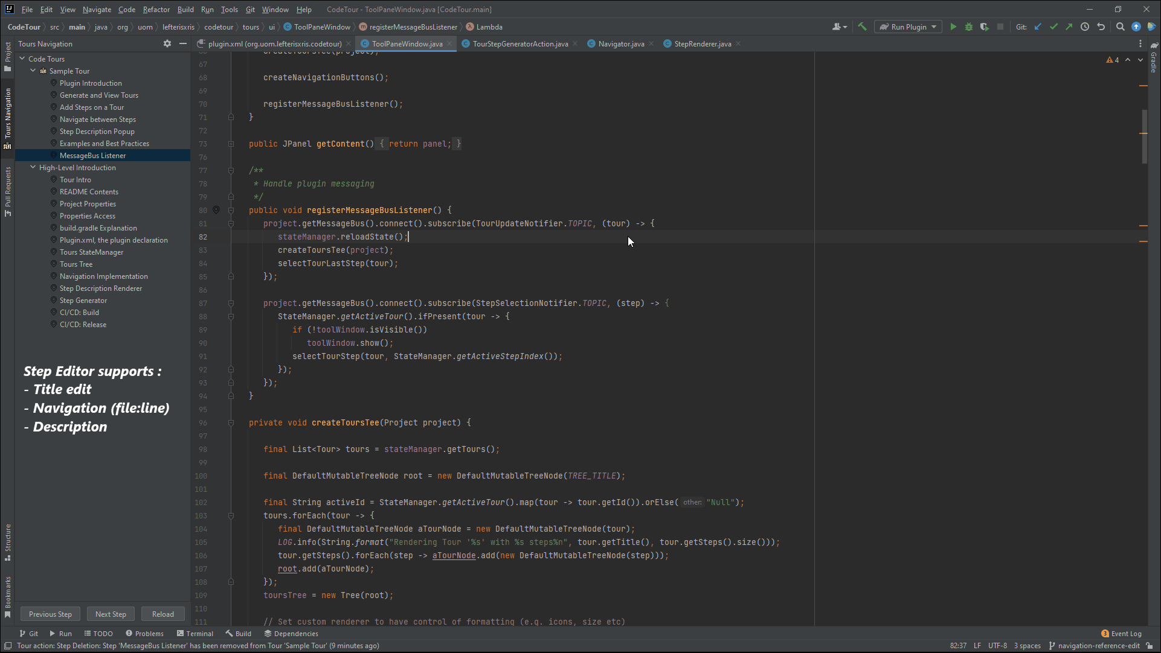Fold the createToursTee method at line 96

click(231, 422)
